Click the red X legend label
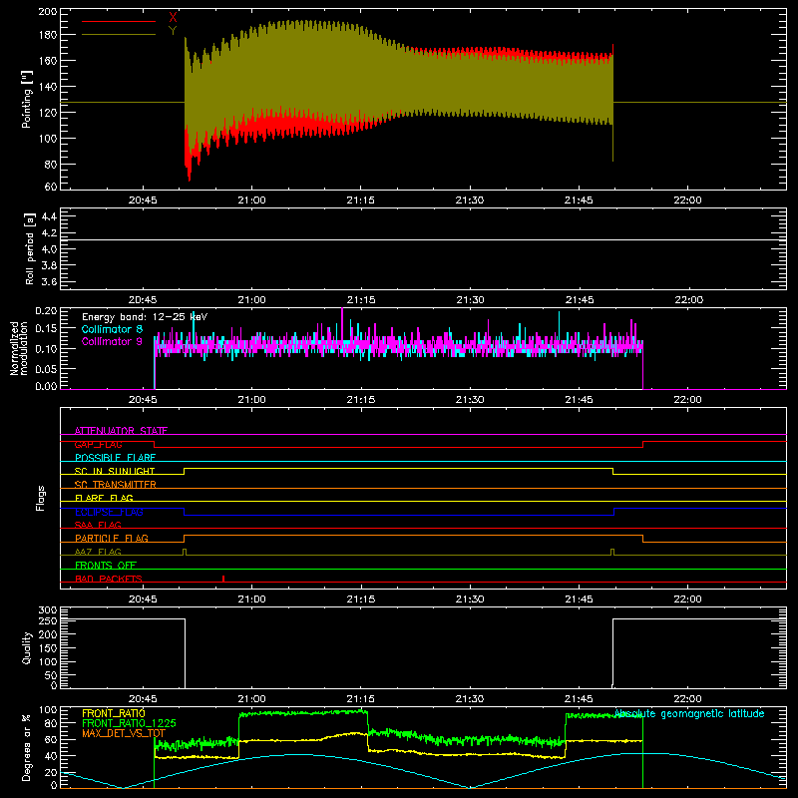This screenshot has height=798, width=798. click(173, 18)
